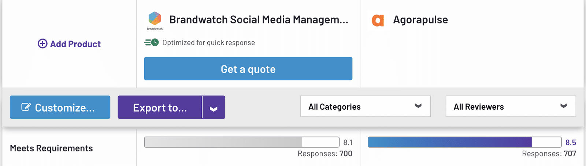
Task: Click the Meets Requirements row label
Action: (x=51, y=148)
